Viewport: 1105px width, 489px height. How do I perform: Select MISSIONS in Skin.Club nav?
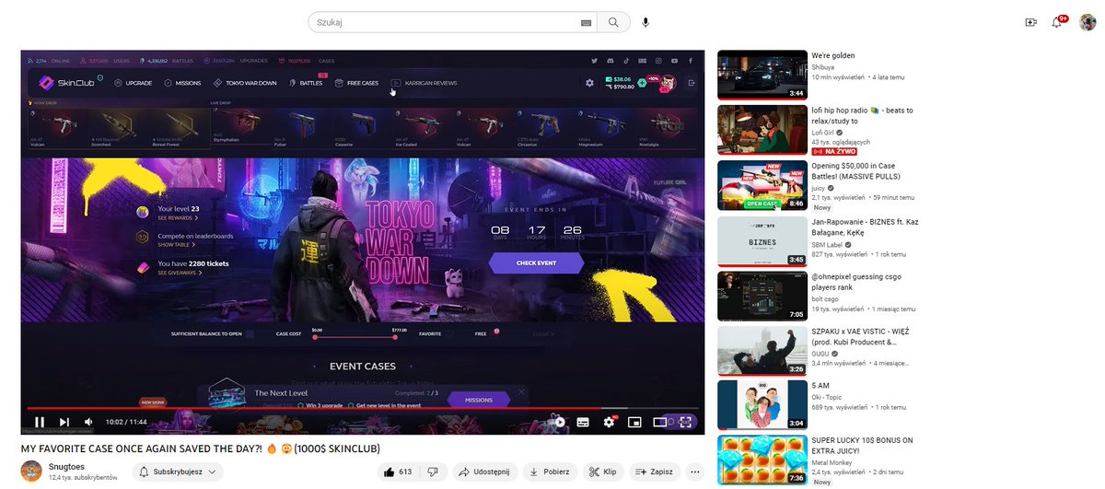coord(182,83)
